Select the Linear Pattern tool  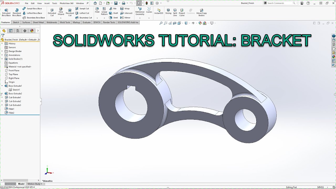104,11
